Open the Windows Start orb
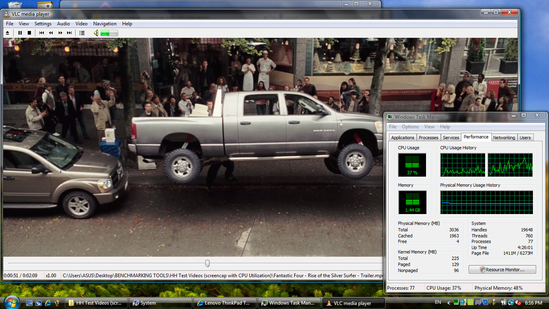 [x=11, y=302]
